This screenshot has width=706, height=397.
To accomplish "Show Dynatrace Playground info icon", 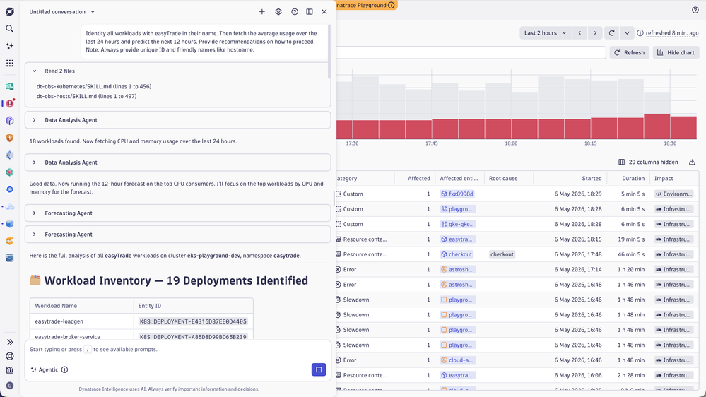I will 392,5.
